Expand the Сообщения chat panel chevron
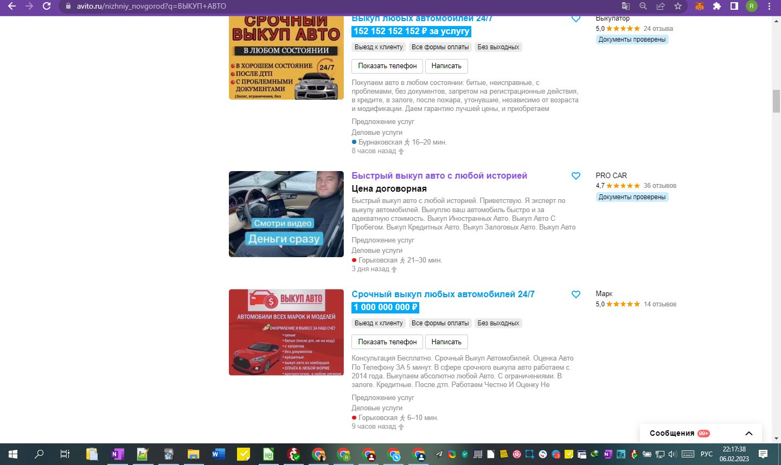The width and height of the screenshot is (781, 465). click(749, 434)
